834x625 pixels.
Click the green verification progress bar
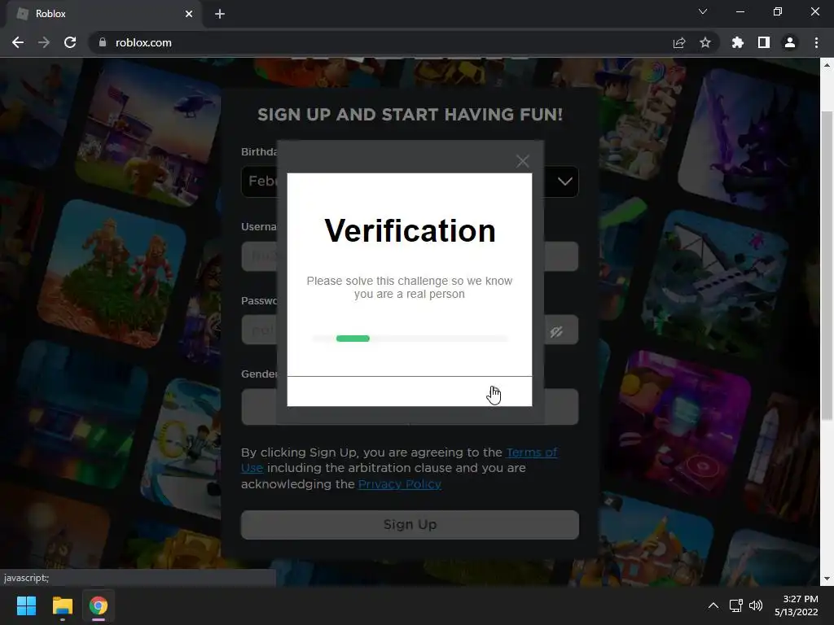pos(353,339)
